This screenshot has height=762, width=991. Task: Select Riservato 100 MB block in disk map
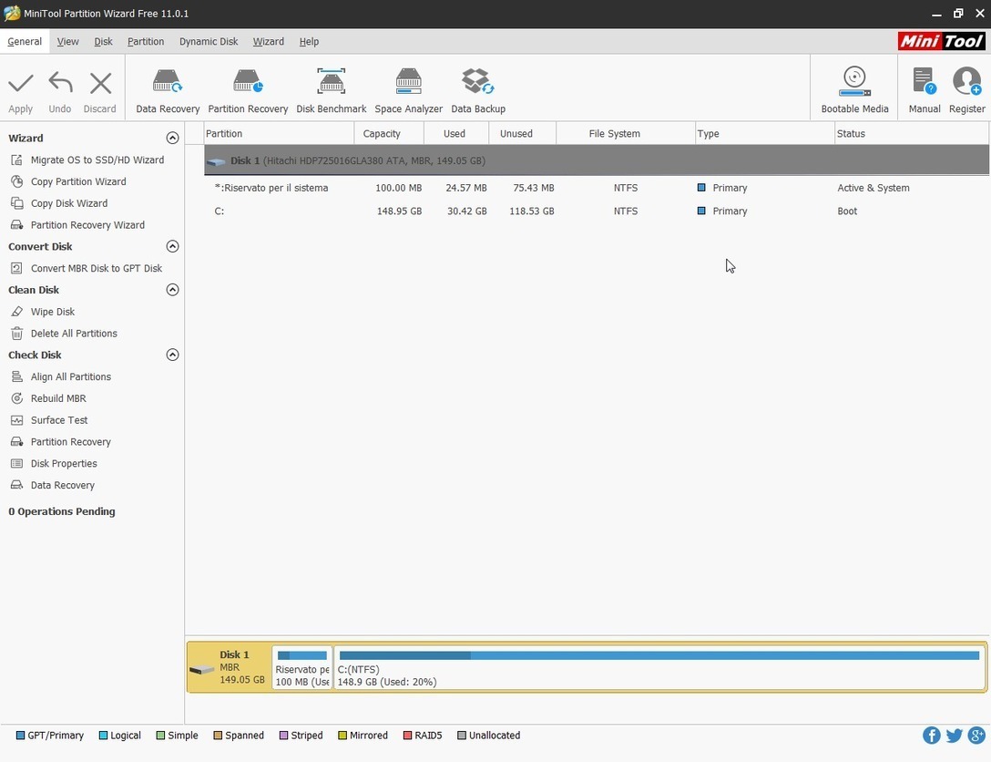click(x=302, y=667)
